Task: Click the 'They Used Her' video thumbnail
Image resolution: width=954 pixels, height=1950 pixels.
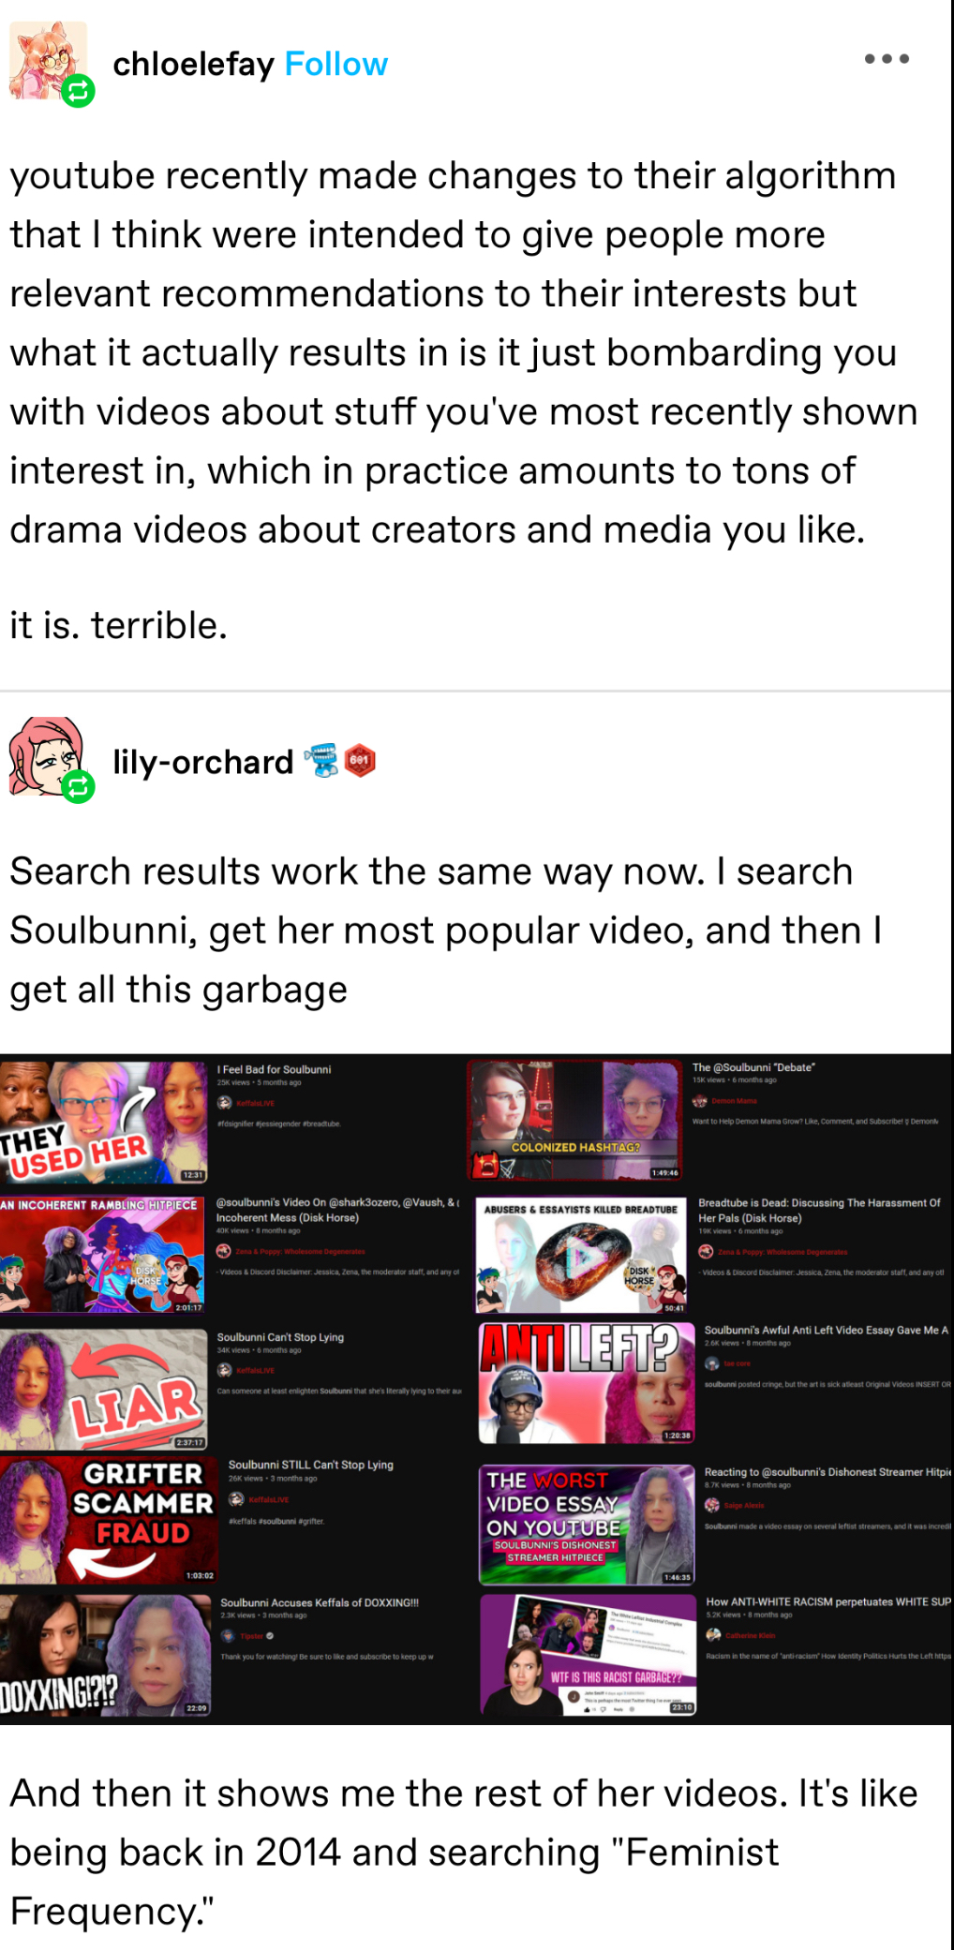Action: pyautogui.click(x=103, y=1122)
